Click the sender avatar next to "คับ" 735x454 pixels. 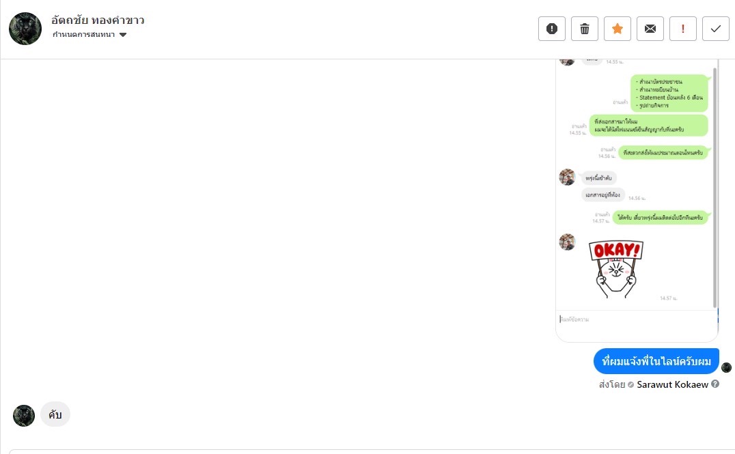(24, 415)
